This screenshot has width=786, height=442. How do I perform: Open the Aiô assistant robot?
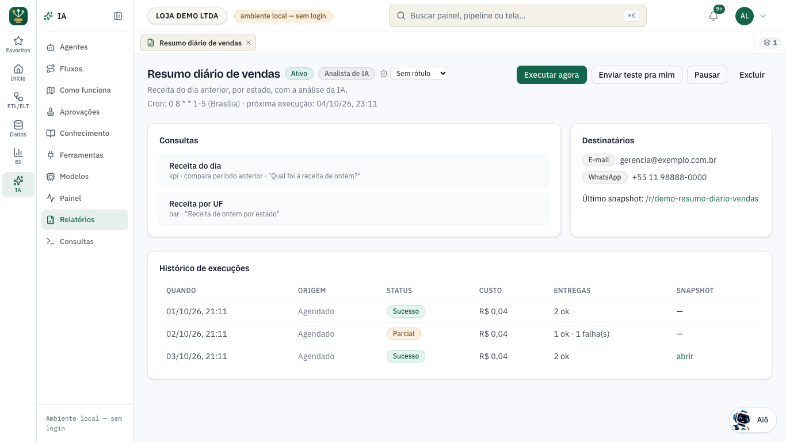[x=753, y=420]
